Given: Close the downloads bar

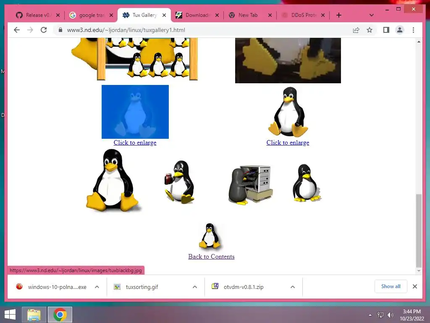Looking at the screenshot, I should [414, 286].
